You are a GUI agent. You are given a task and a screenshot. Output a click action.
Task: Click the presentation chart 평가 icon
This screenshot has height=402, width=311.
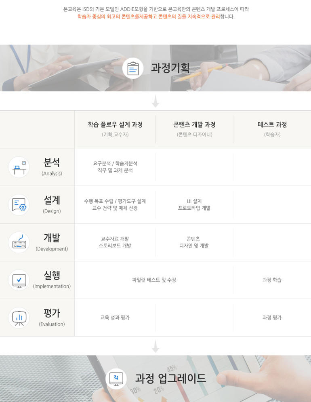tap(19, 318)
